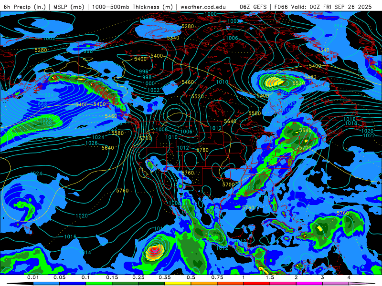Select the red 1 inch legend swatch

point(257,284)
